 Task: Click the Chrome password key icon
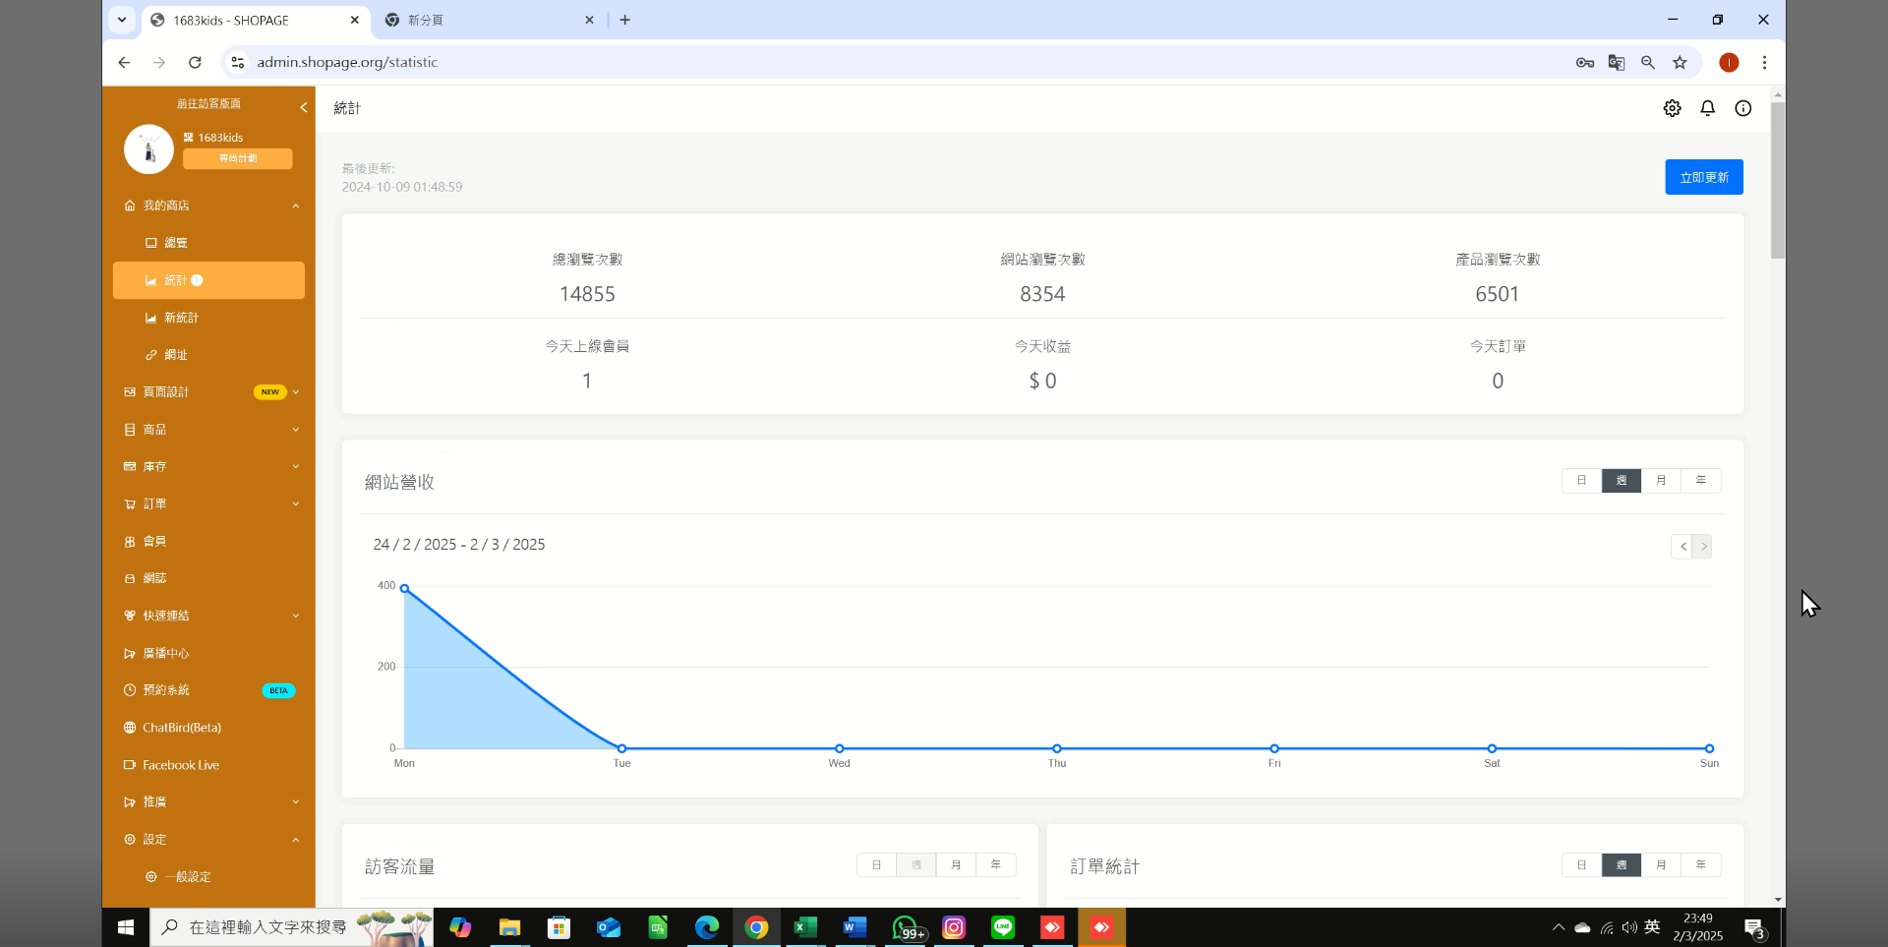click(x=1584, y=62)
